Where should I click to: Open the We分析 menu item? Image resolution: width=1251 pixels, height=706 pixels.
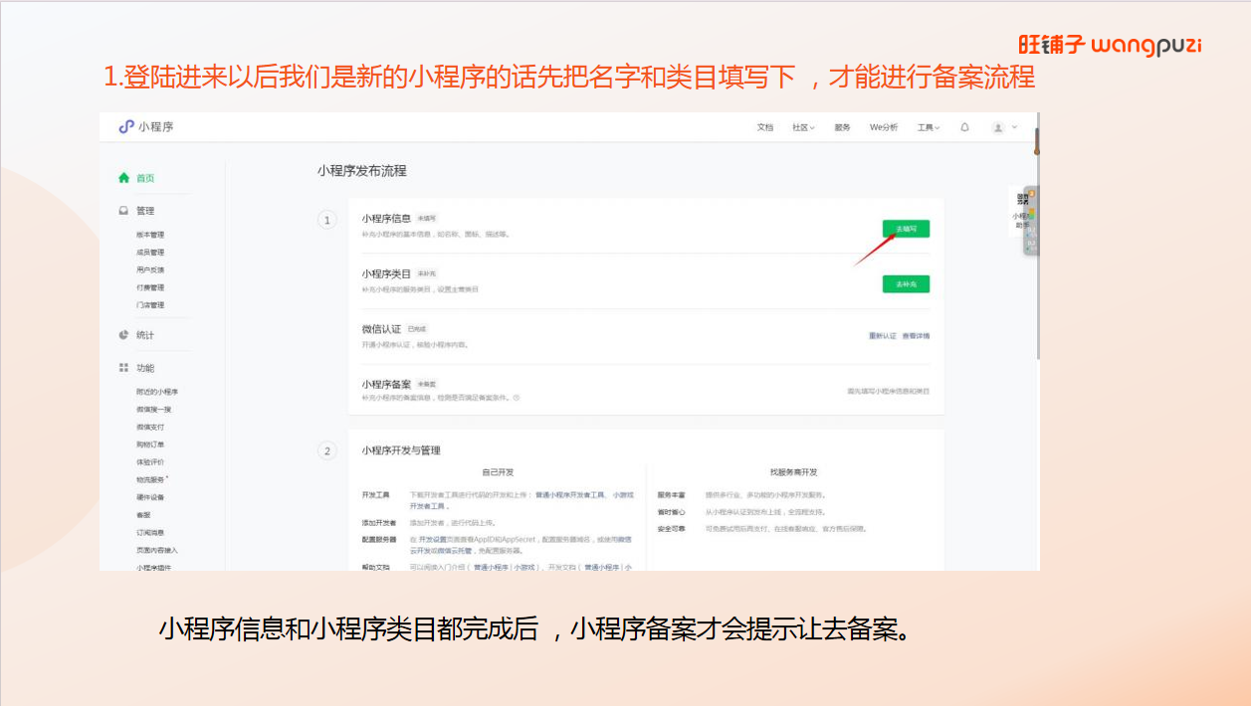pos(884,127)
